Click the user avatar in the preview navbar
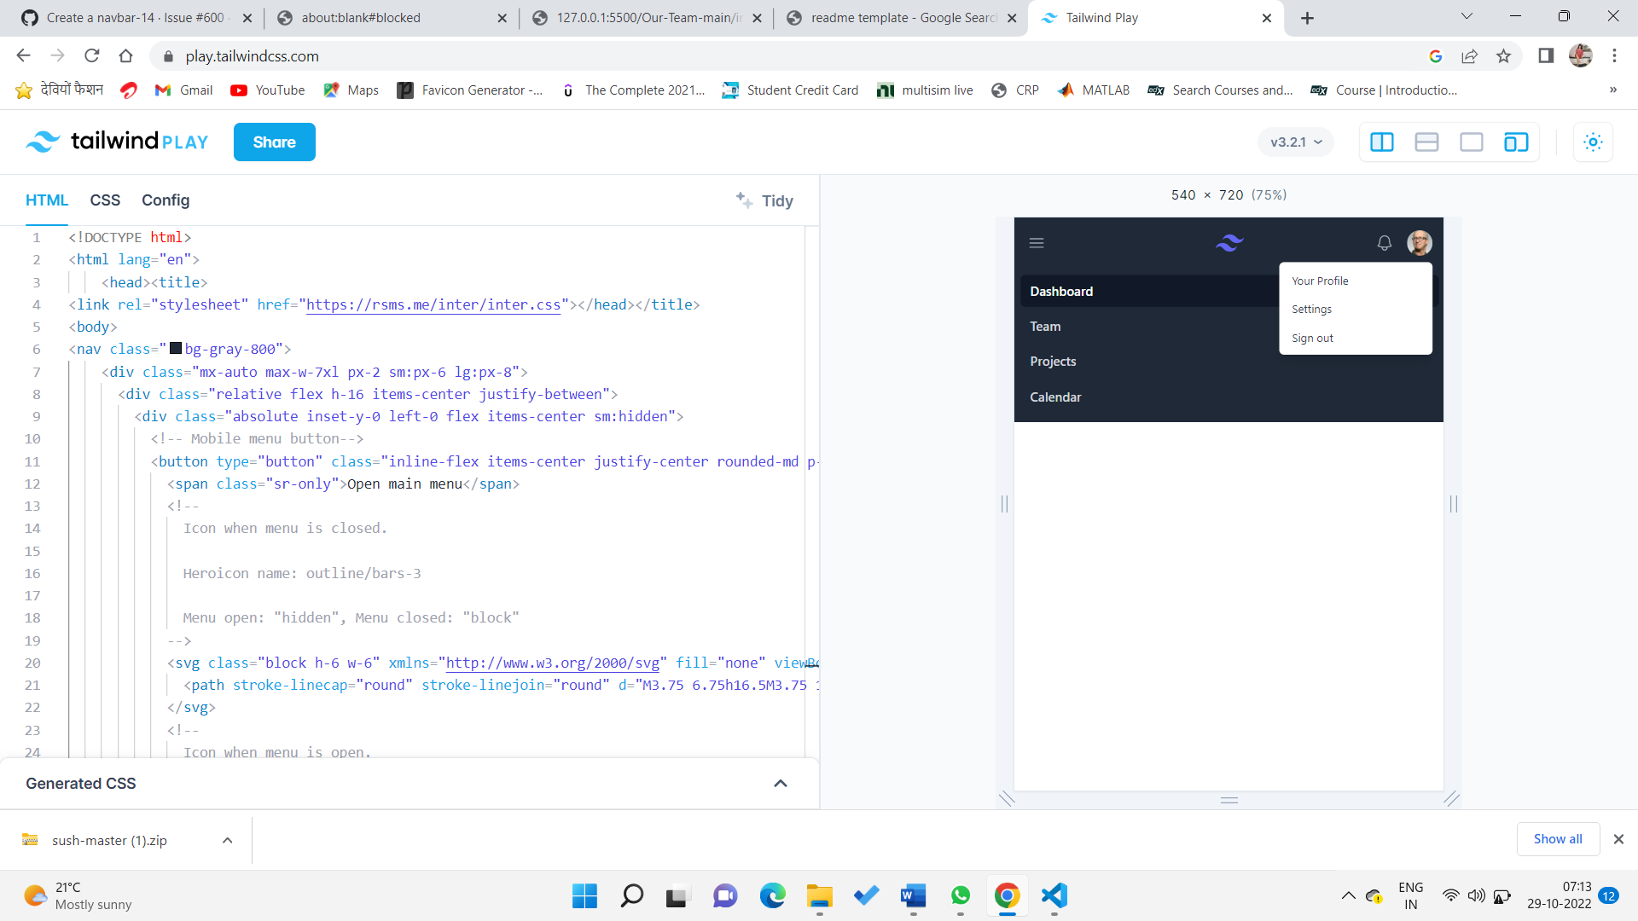The image size is (1638, 921). coord(1420,242)
